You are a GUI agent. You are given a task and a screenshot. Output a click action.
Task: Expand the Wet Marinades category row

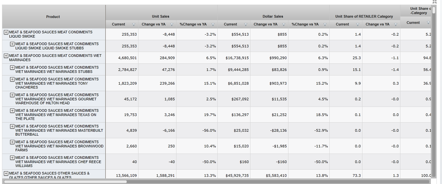point(6,56)
